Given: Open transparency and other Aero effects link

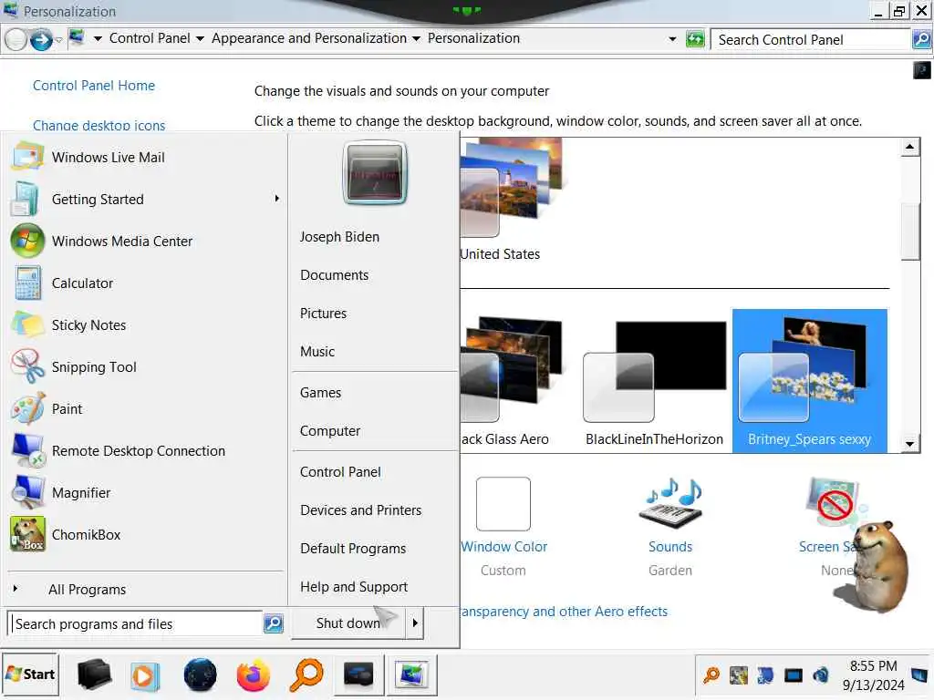Looking at the screenshot, I should (564, 612).
